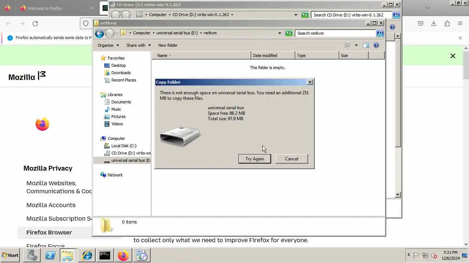Open the Windows Start menu

pos(10,255)
